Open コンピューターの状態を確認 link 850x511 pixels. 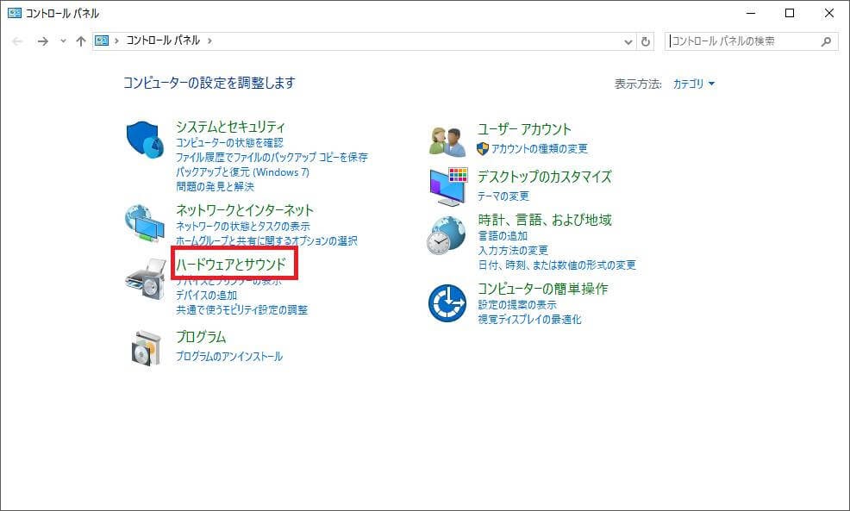click(229, 142)
